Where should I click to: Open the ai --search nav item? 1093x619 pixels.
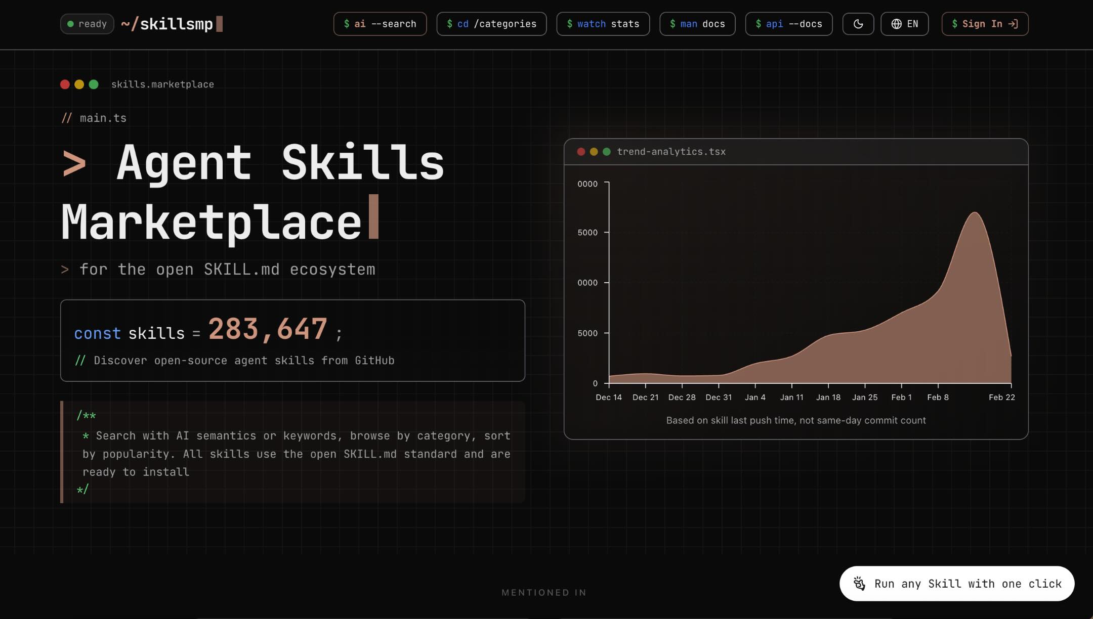380,24
